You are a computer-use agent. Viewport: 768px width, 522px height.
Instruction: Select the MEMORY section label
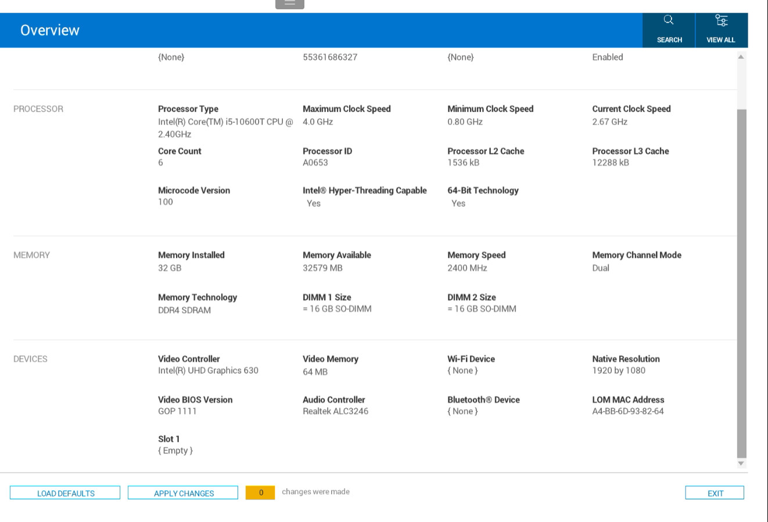pos(32,255)
